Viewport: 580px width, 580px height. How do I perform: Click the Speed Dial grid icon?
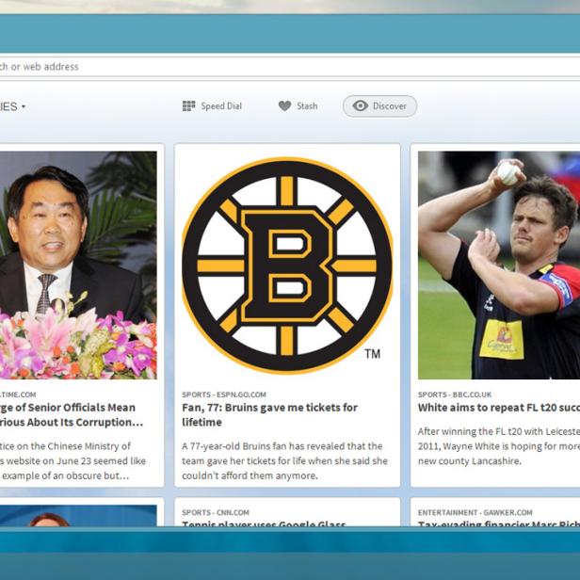click(188, 106)
